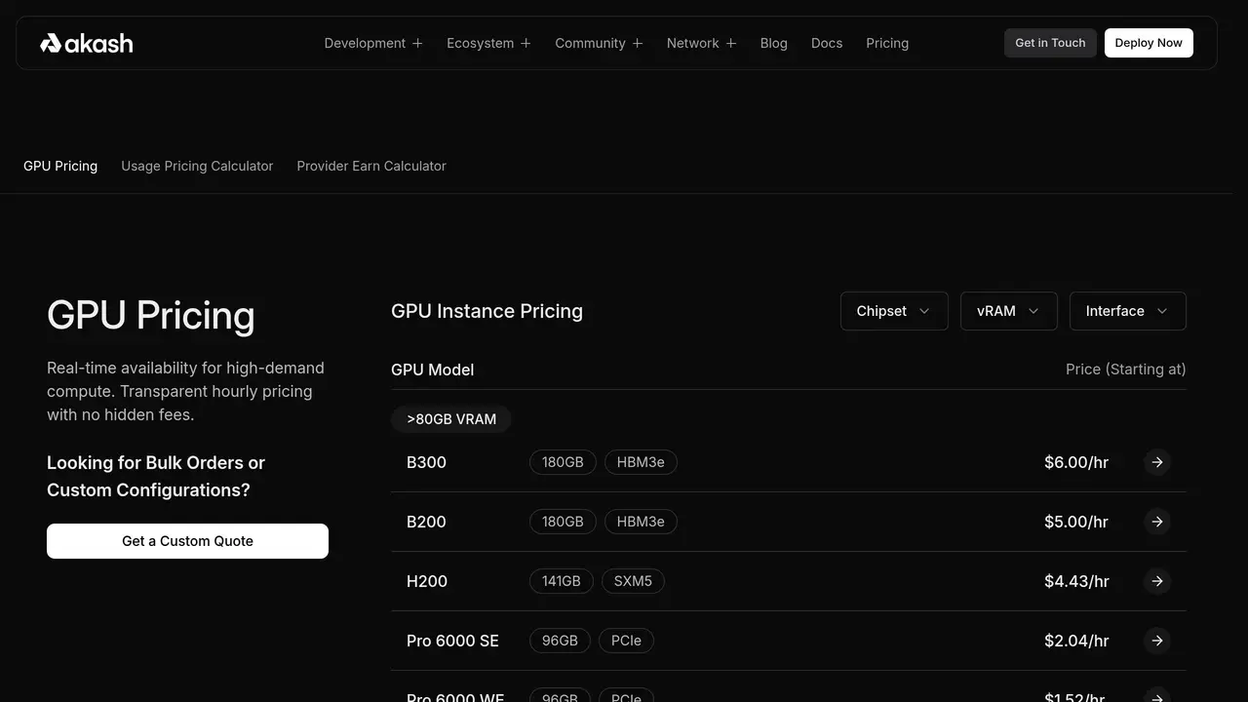The width and height of the screenshot is (1248, 702).
Task: Click the SXM5 tag on H200 row
Action: pos(633,581)
